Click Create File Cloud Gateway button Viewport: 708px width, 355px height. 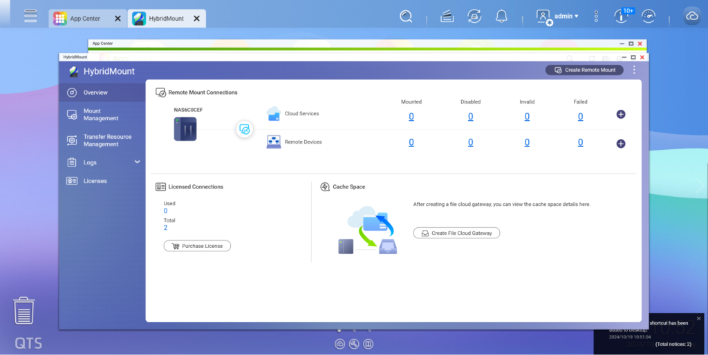click(x=456, y=233)
